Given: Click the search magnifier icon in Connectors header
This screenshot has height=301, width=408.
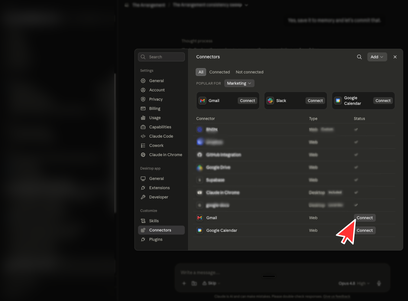Looking at the screenshot, I should click(x=359, y=57).
